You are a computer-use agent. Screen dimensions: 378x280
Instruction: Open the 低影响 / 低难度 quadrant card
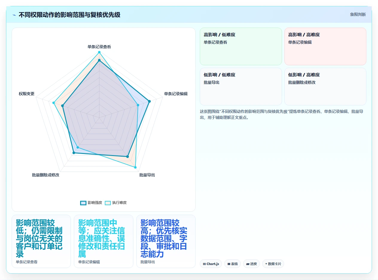[x=241, y=87]
